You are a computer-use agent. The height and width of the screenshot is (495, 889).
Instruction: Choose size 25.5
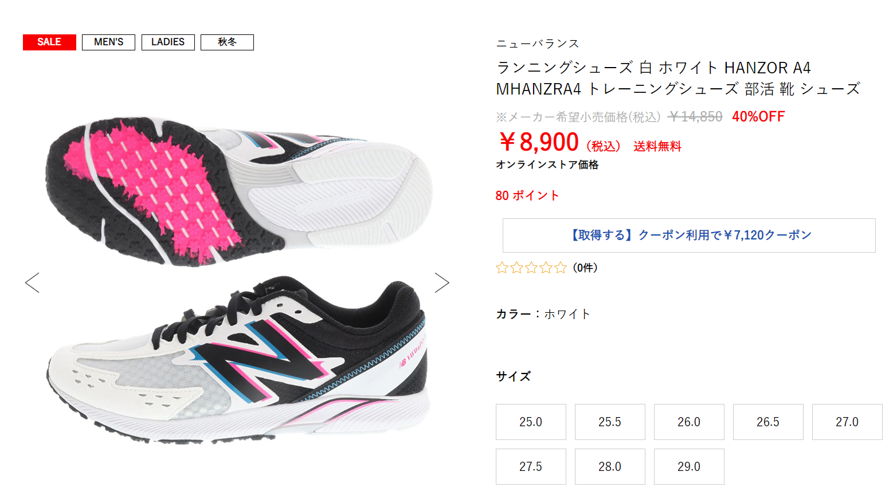coord(610,422)
